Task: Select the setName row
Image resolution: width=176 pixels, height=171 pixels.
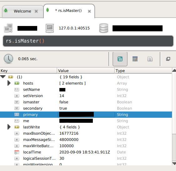Action: click(x=86, y=90)
